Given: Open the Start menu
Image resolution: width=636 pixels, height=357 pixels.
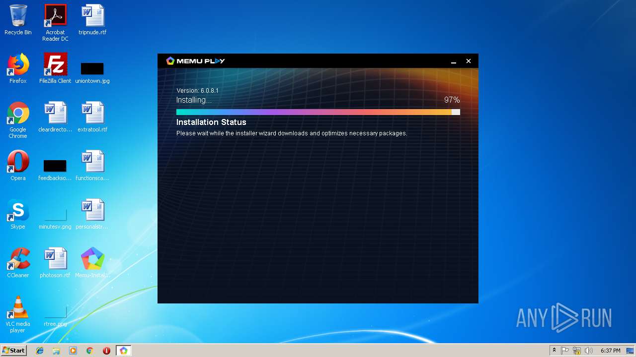Looking at the screenshot, I should point(13,351).
